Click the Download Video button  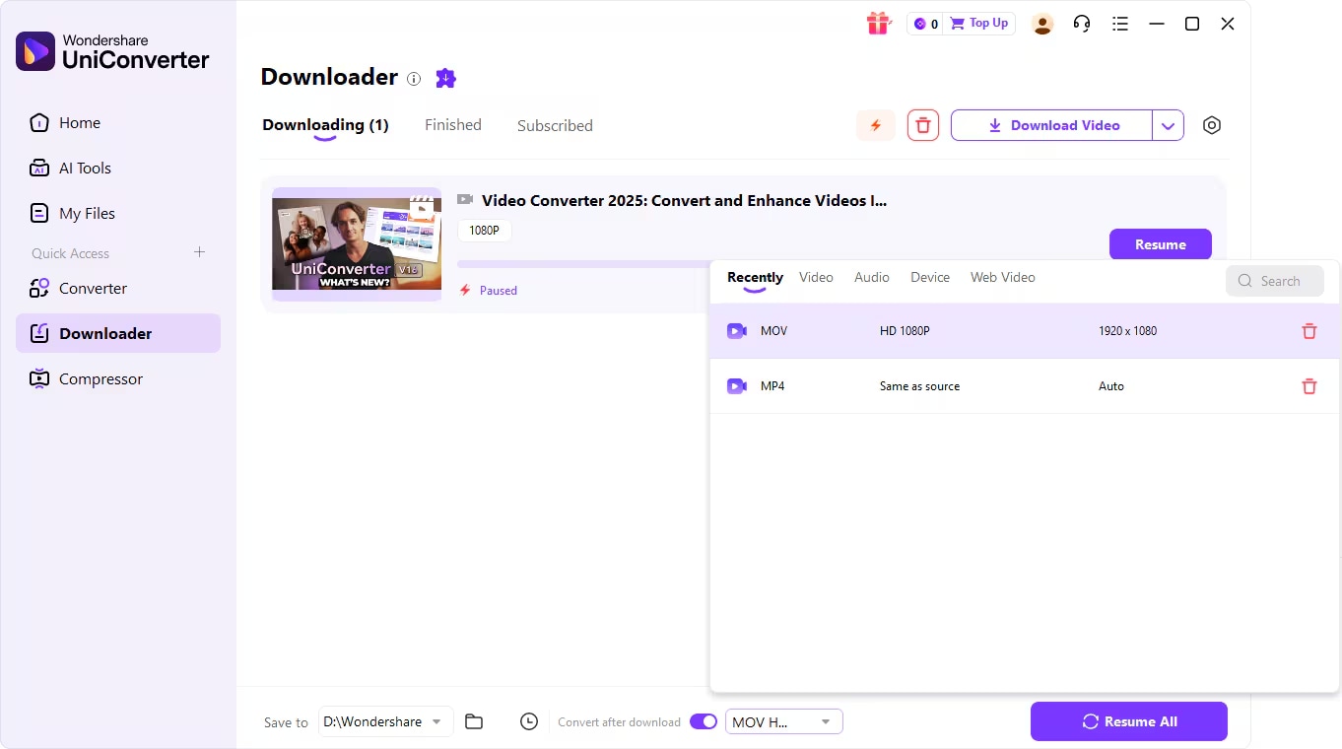1051,125
